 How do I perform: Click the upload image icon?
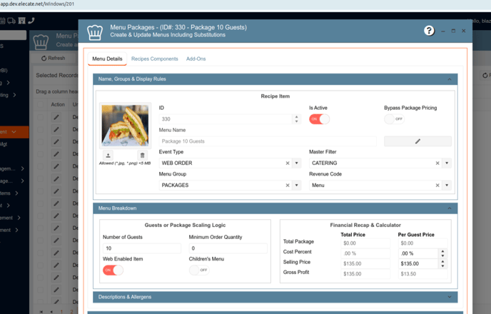108,155
